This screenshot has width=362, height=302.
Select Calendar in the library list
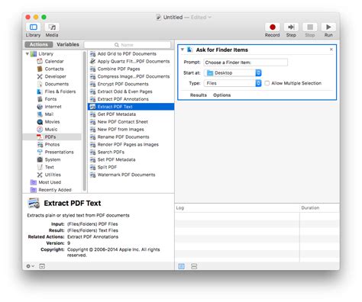[x=54, y=61]
